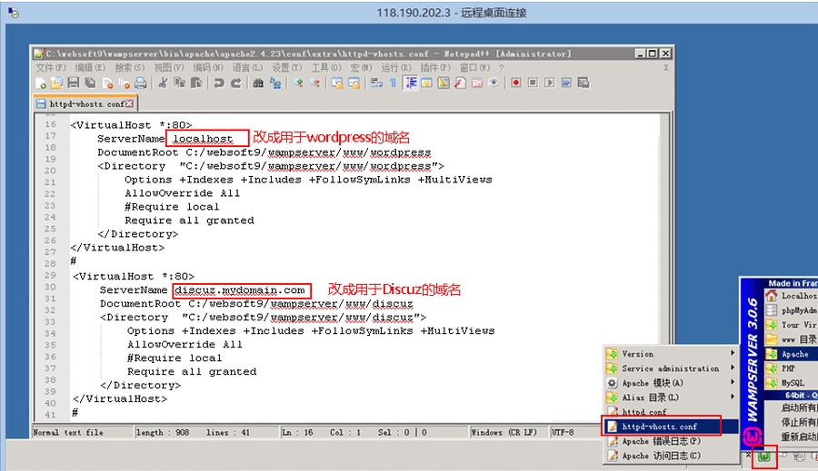Toggle show all characters pilcrow icon
The height and width of the screenshot is (471, 818).
point(393,83)
